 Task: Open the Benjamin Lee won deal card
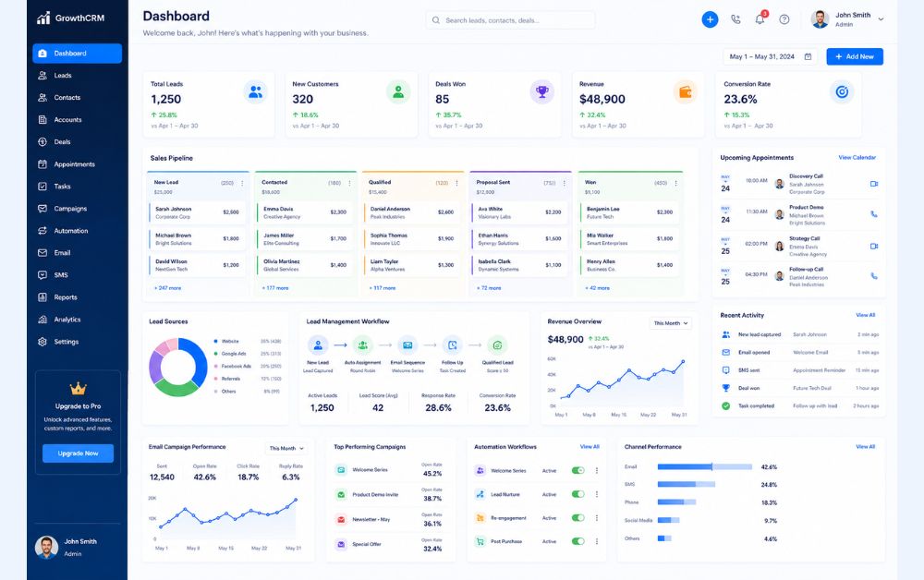click(x=629, y=212)
